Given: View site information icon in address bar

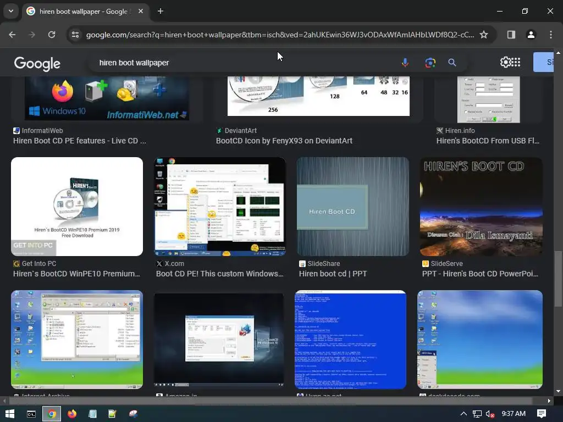Looking at the screenshot, I should (75, 35).
